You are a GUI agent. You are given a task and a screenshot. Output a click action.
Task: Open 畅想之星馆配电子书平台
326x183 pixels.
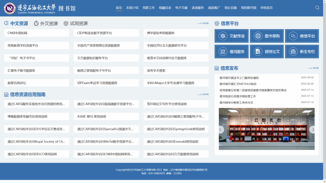coord(106,70)
